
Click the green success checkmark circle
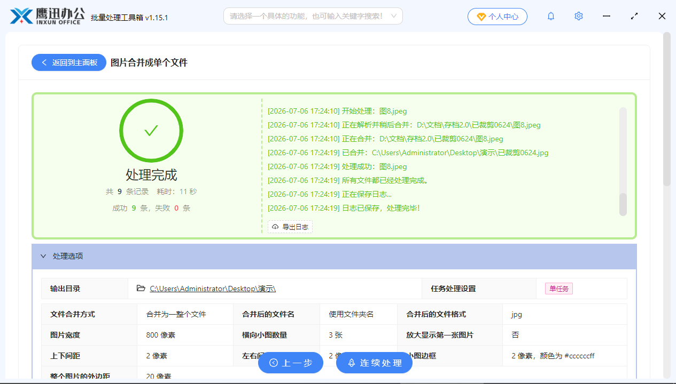[151, 131]
